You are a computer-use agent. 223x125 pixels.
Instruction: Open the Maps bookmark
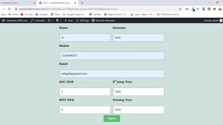pos(55,15)
